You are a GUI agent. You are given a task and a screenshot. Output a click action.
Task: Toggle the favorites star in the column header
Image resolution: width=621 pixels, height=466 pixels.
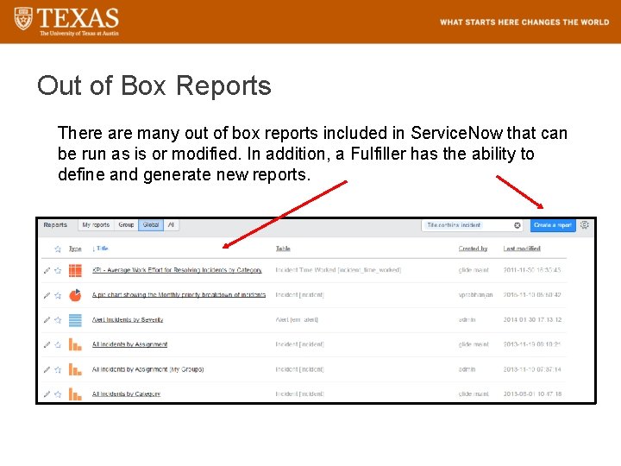[58, 249]
